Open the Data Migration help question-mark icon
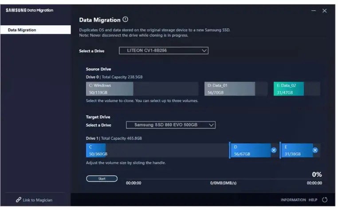 pyautogui.click(x=125, y=20)
